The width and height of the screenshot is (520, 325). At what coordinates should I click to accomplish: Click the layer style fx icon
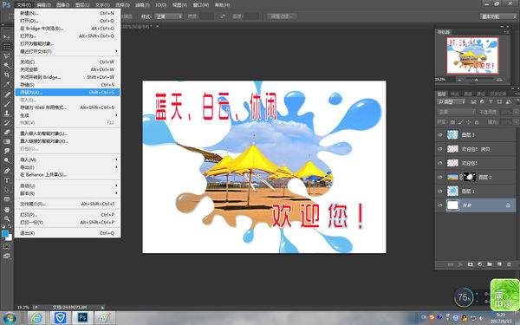click(460, 264)
